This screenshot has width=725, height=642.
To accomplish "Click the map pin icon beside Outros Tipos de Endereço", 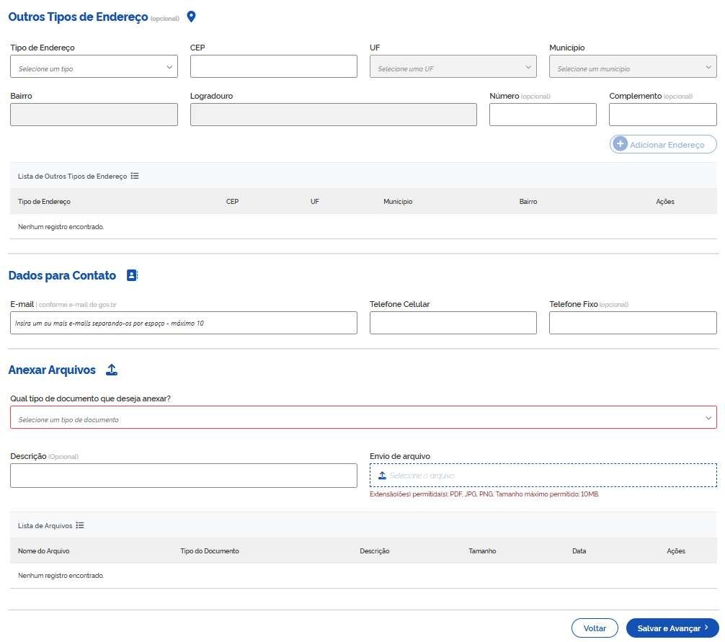I will click(191, 17).
